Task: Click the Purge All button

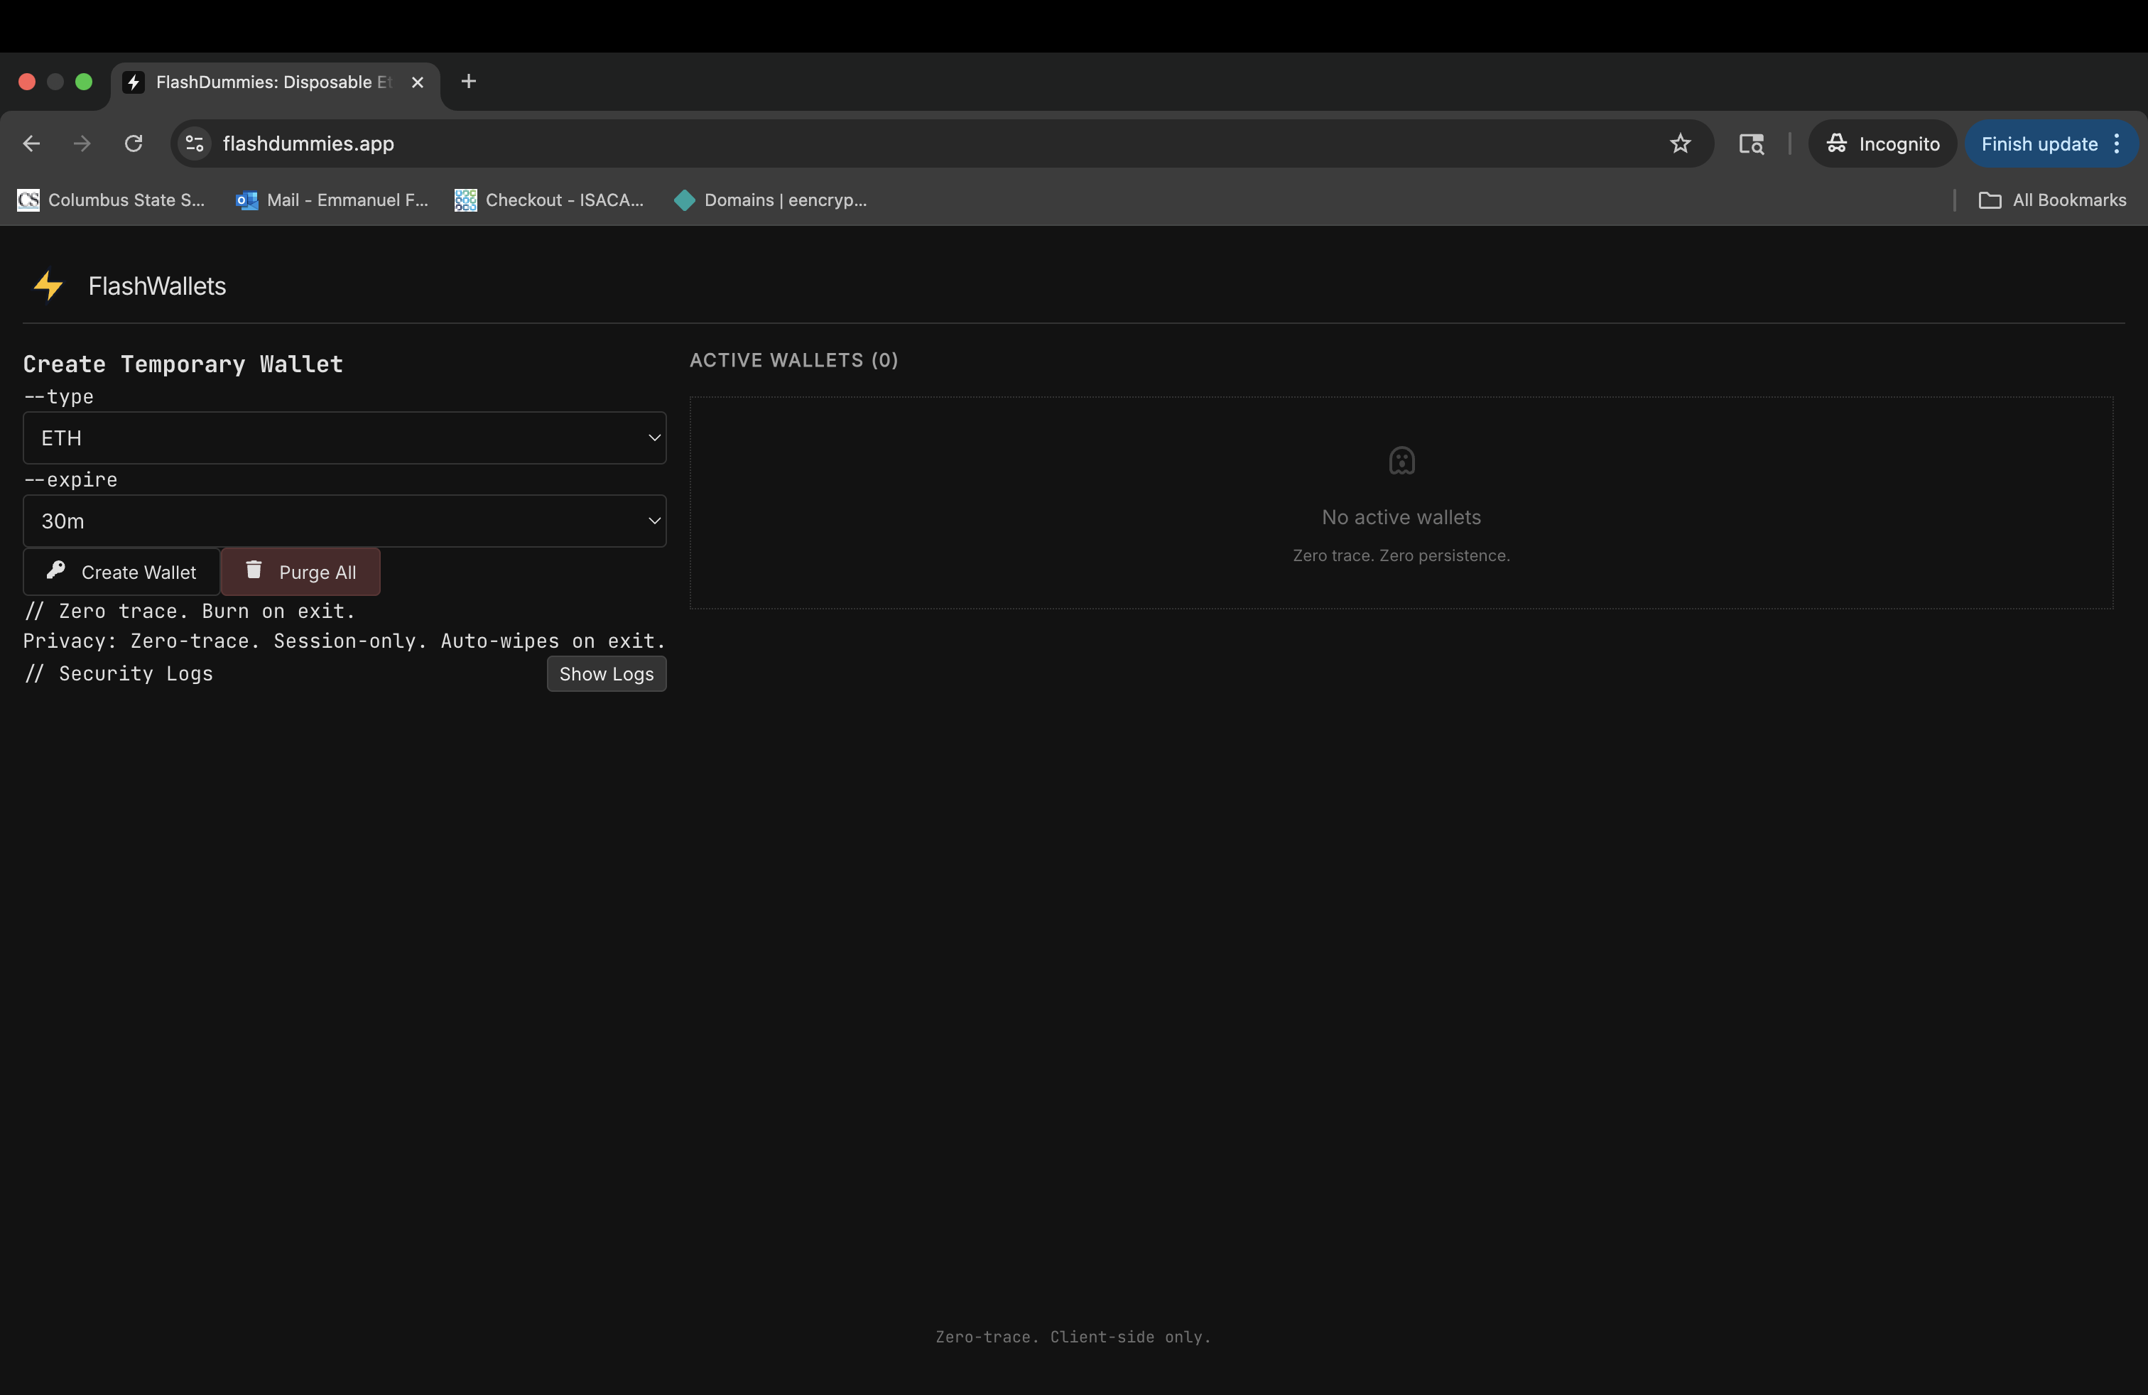Action: pyautogui.click(x=300, y=572)
